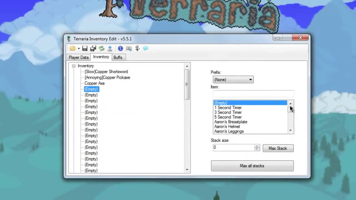
Task: Open the Prefix (None) dropdown
Action: click(233, 80)
